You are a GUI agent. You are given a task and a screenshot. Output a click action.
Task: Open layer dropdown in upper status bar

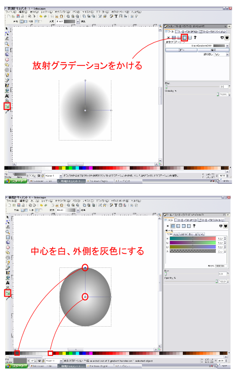[x=61, y=176]
